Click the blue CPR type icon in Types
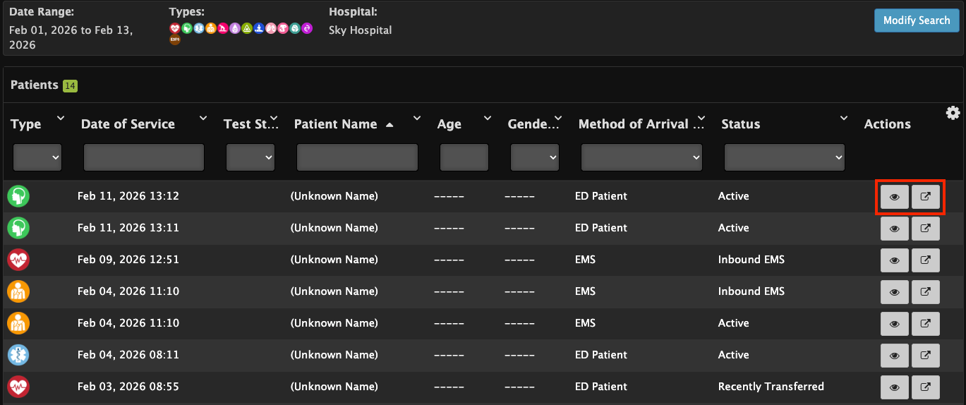966x405 pixels. click(x=259, y=28)
